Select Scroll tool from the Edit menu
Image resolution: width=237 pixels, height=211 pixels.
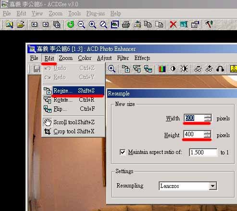tap(74, 122)
